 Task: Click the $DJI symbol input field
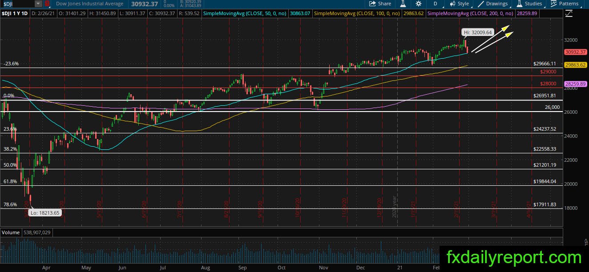point(17,4)
